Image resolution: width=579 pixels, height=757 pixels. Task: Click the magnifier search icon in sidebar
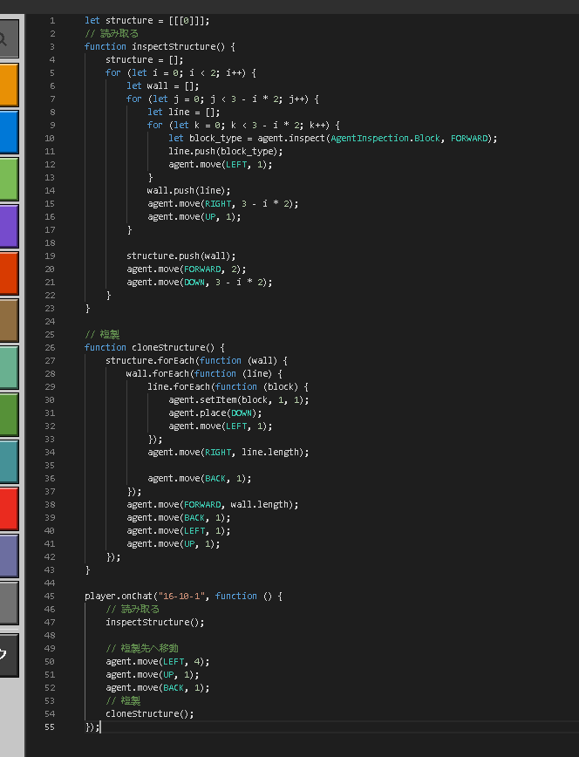7,39
